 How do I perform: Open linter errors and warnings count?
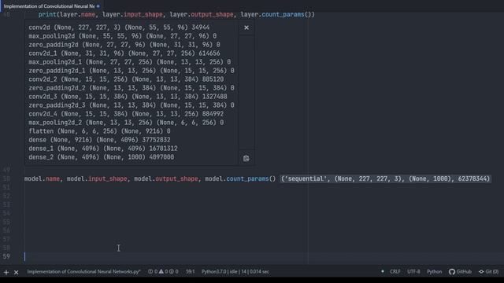(x=163, y=272)
